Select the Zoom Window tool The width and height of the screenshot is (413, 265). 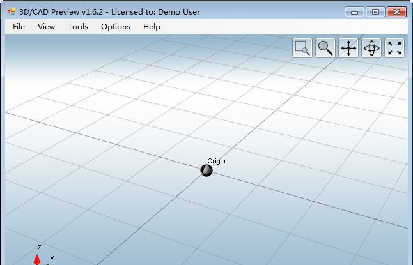click(x=302, y=48)
